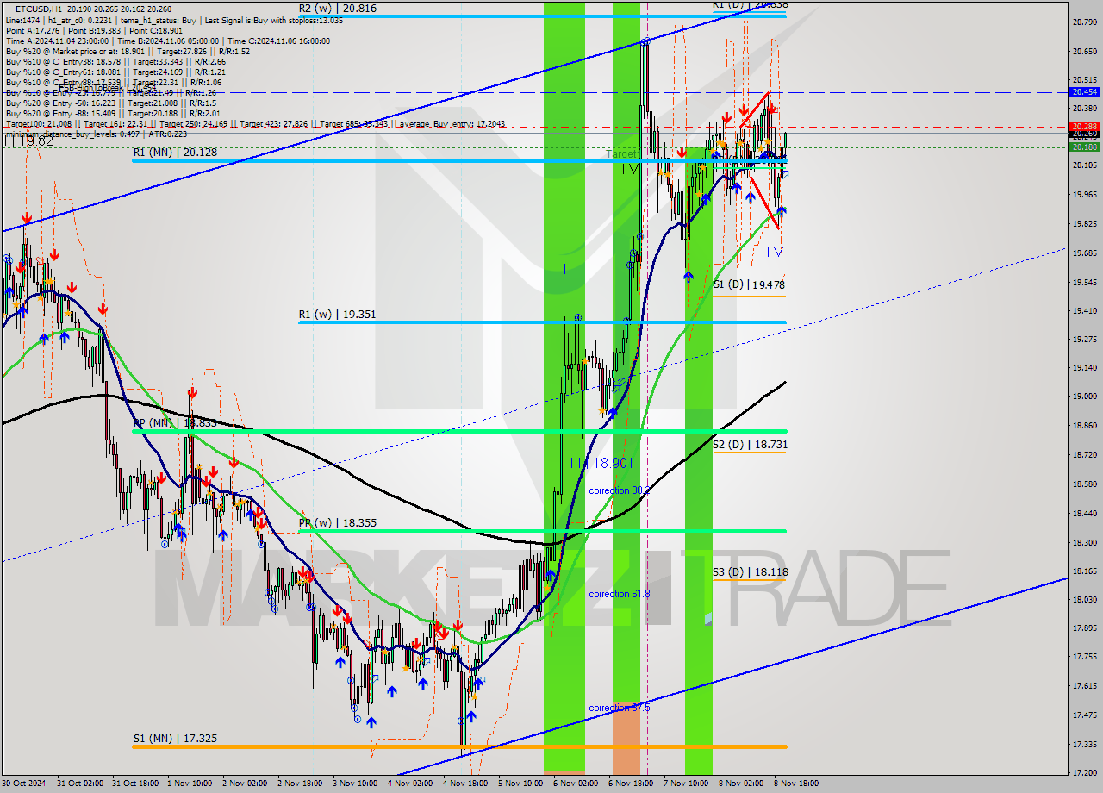Click the 'correction 87.5' Fibonacci label
The image size is (1103, 793).
coord(619,708)
